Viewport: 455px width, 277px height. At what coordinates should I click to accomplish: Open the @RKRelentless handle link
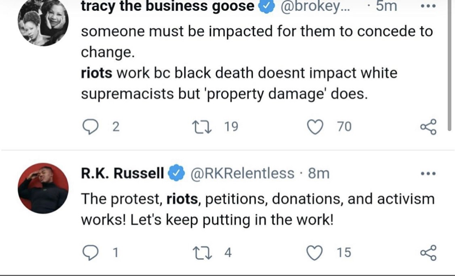tap(242, 173)
